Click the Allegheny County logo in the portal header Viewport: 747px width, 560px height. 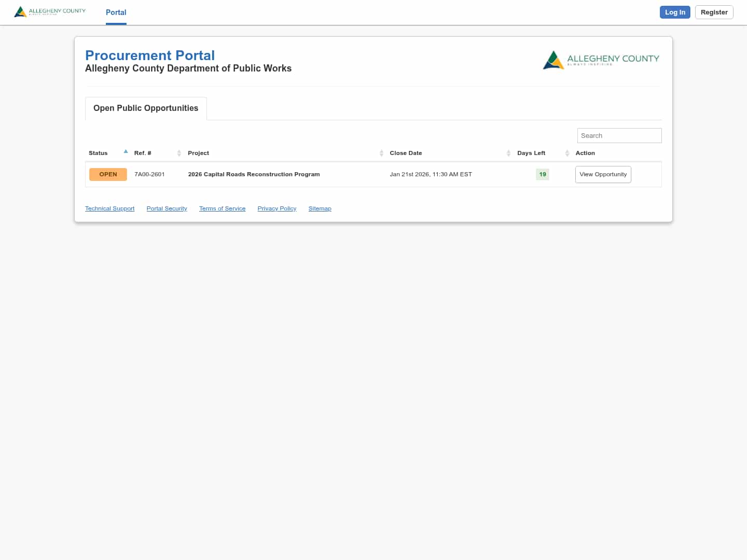point(601,60)
